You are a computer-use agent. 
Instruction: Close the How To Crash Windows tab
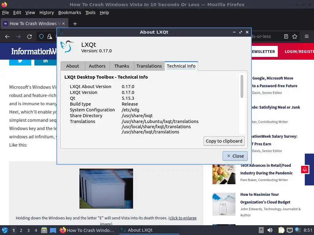click(63, 24)
